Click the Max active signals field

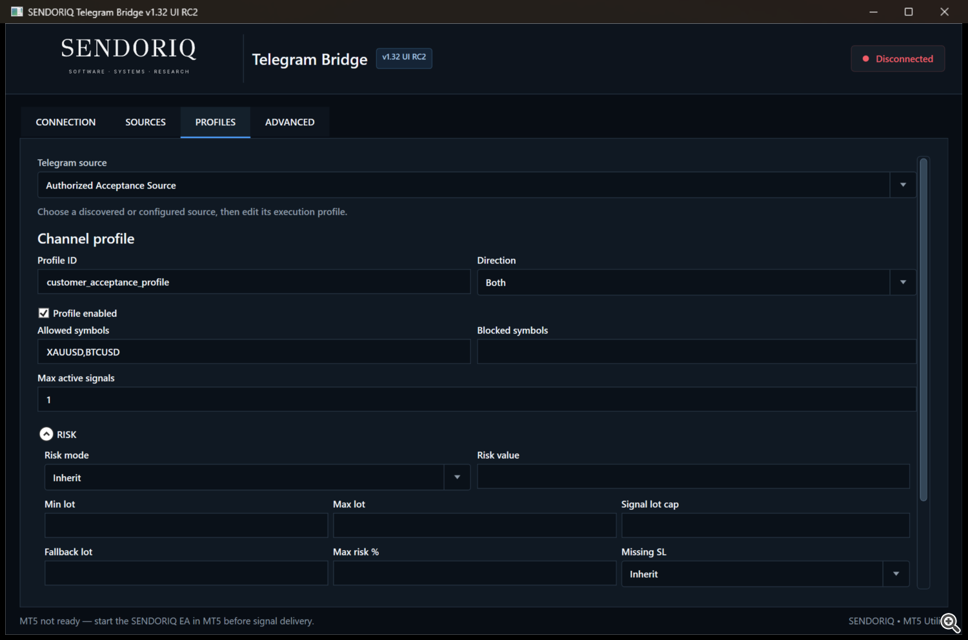(477, 399)
